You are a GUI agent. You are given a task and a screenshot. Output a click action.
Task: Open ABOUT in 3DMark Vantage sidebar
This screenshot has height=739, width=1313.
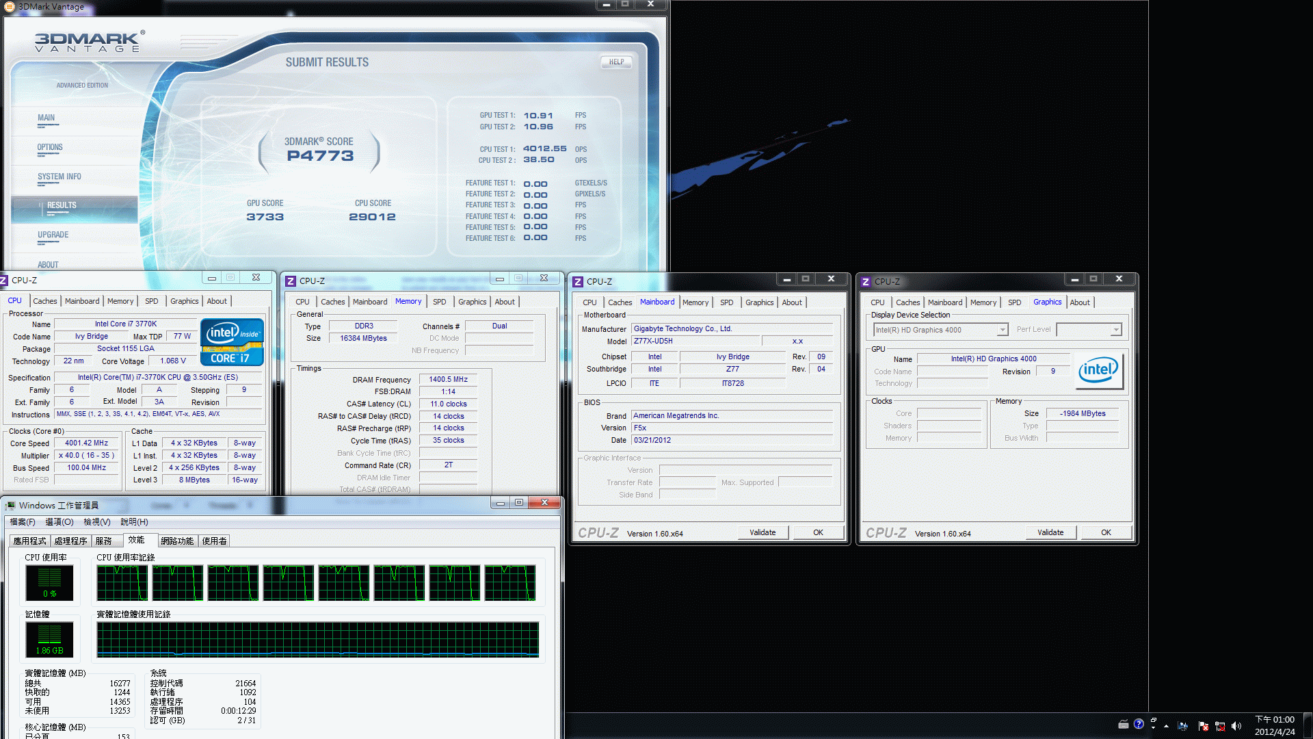[48, 264]
